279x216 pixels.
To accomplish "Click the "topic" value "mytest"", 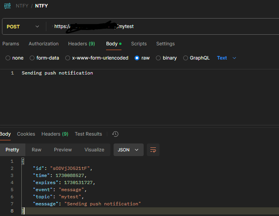I will click(70, 197).
